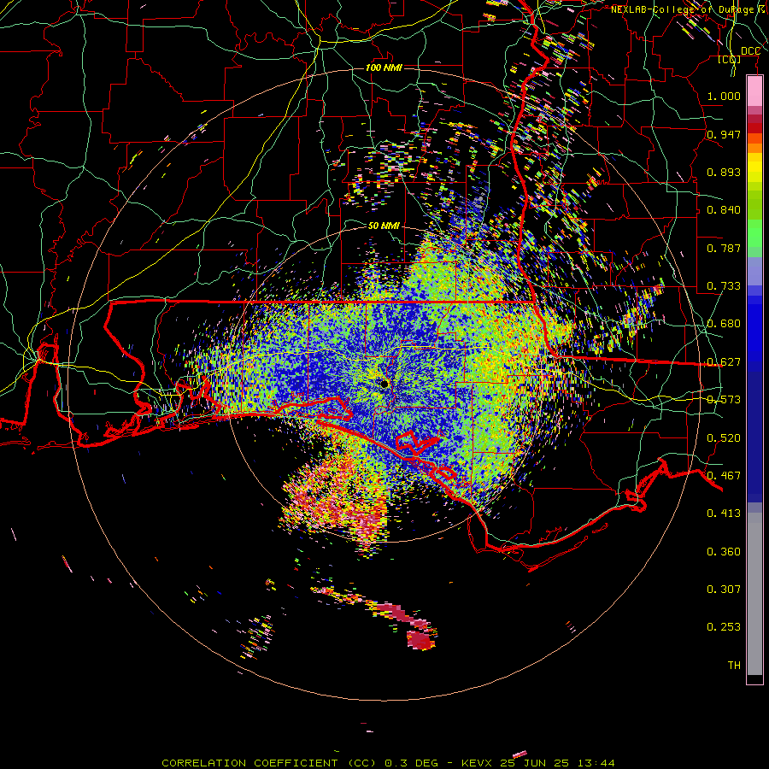The image size is (769, 769).
Task: Select the 0.360 scale value
Action: tap(724, 551)
